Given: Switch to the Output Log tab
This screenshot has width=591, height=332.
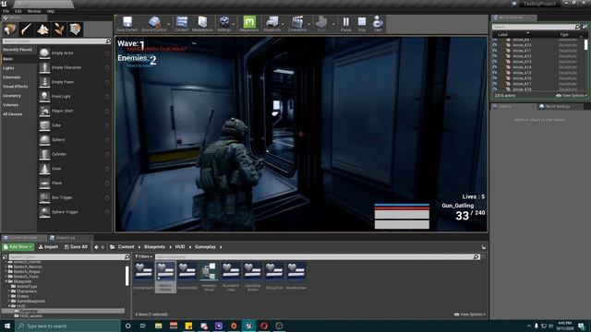Looking at the screenshot, I should click(66, 238).
